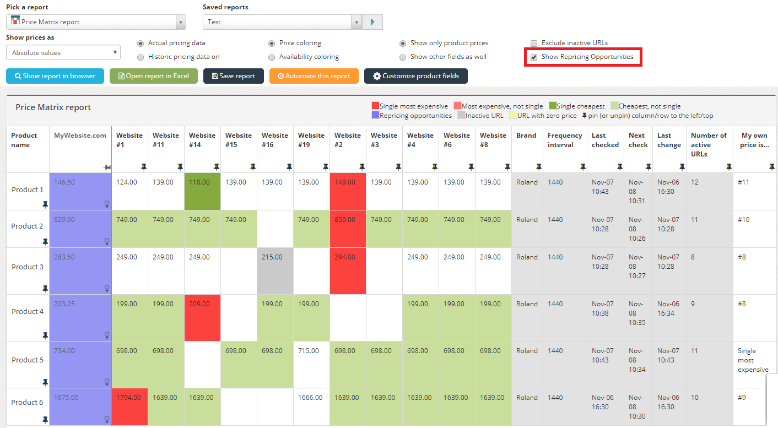The width and height of the screenshot is (778, 428).
Task: Uncheck Show Repricing Opportunities
Action: 534,57
